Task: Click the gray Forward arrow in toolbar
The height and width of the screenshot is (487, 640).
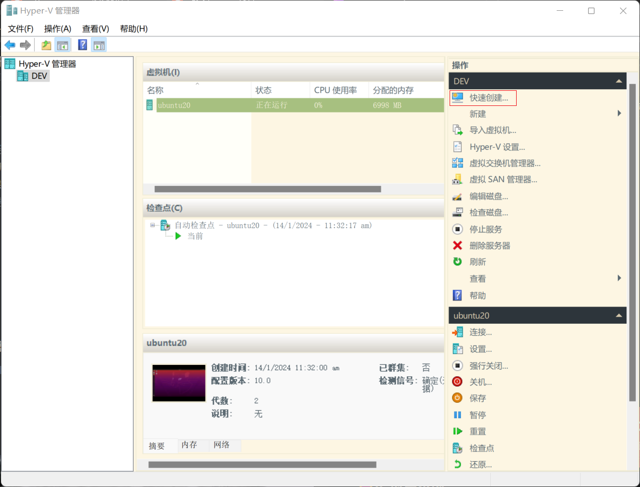Action: pyautogui.click(x=25, y=45)
